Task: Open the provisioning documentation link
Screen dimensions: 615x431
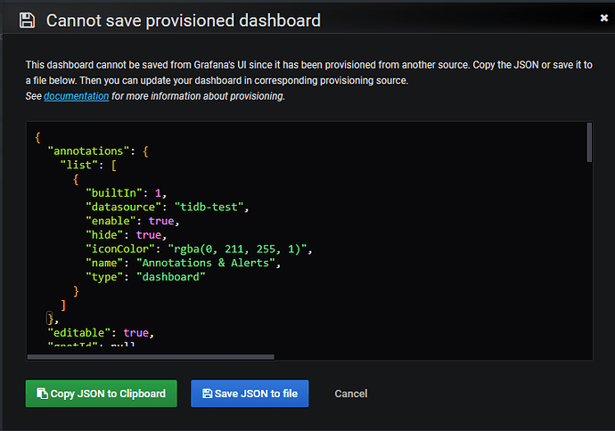Action: tap(77, 96)
